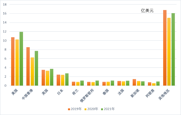This screenshot has width=181, height=115.
Task: Select the 中国香港 axis label
Action: (x=27, y=94)
